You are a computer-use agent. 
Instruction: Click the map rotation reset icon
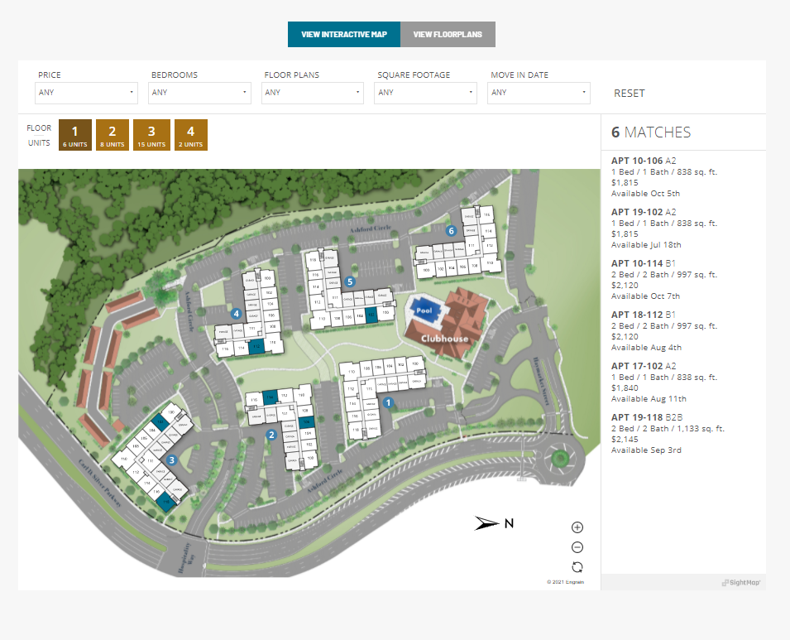click(577, 566)
